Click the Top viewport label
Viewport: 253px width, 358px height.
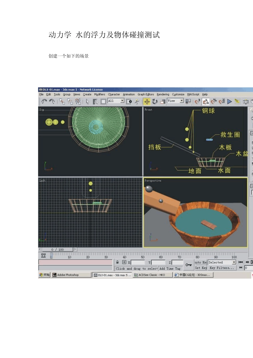coord(42,109)
